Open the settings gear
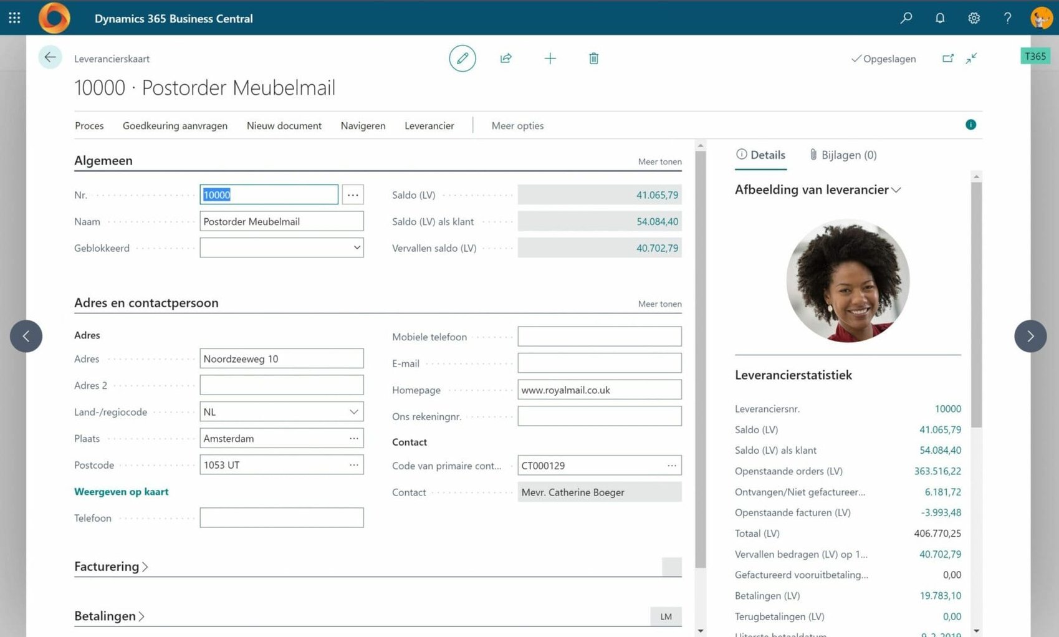This screenshot has height=637, width=1059. coord(974,18)
